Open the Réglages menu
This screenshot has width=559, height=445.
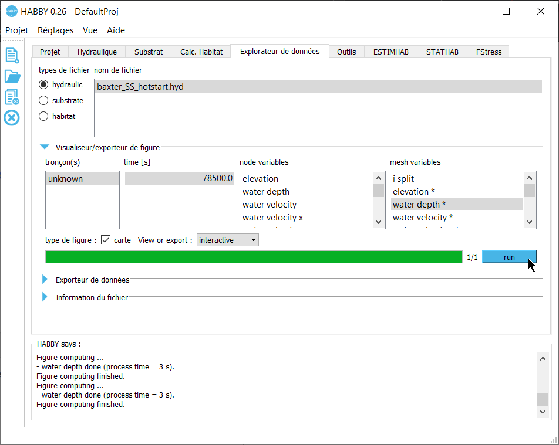click(x=55, y=30)
